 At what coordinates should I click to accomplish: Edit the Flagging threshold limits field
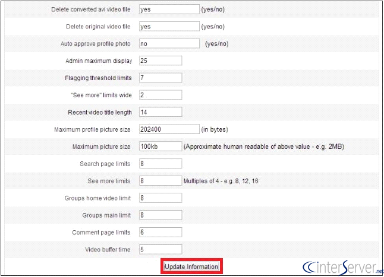coord(160,78)
